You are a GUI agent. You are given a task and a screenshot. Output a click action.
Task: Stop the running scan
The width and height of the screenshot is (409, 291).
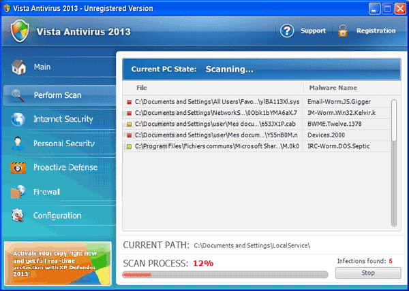pyautogui.click(x=368, y=273)
